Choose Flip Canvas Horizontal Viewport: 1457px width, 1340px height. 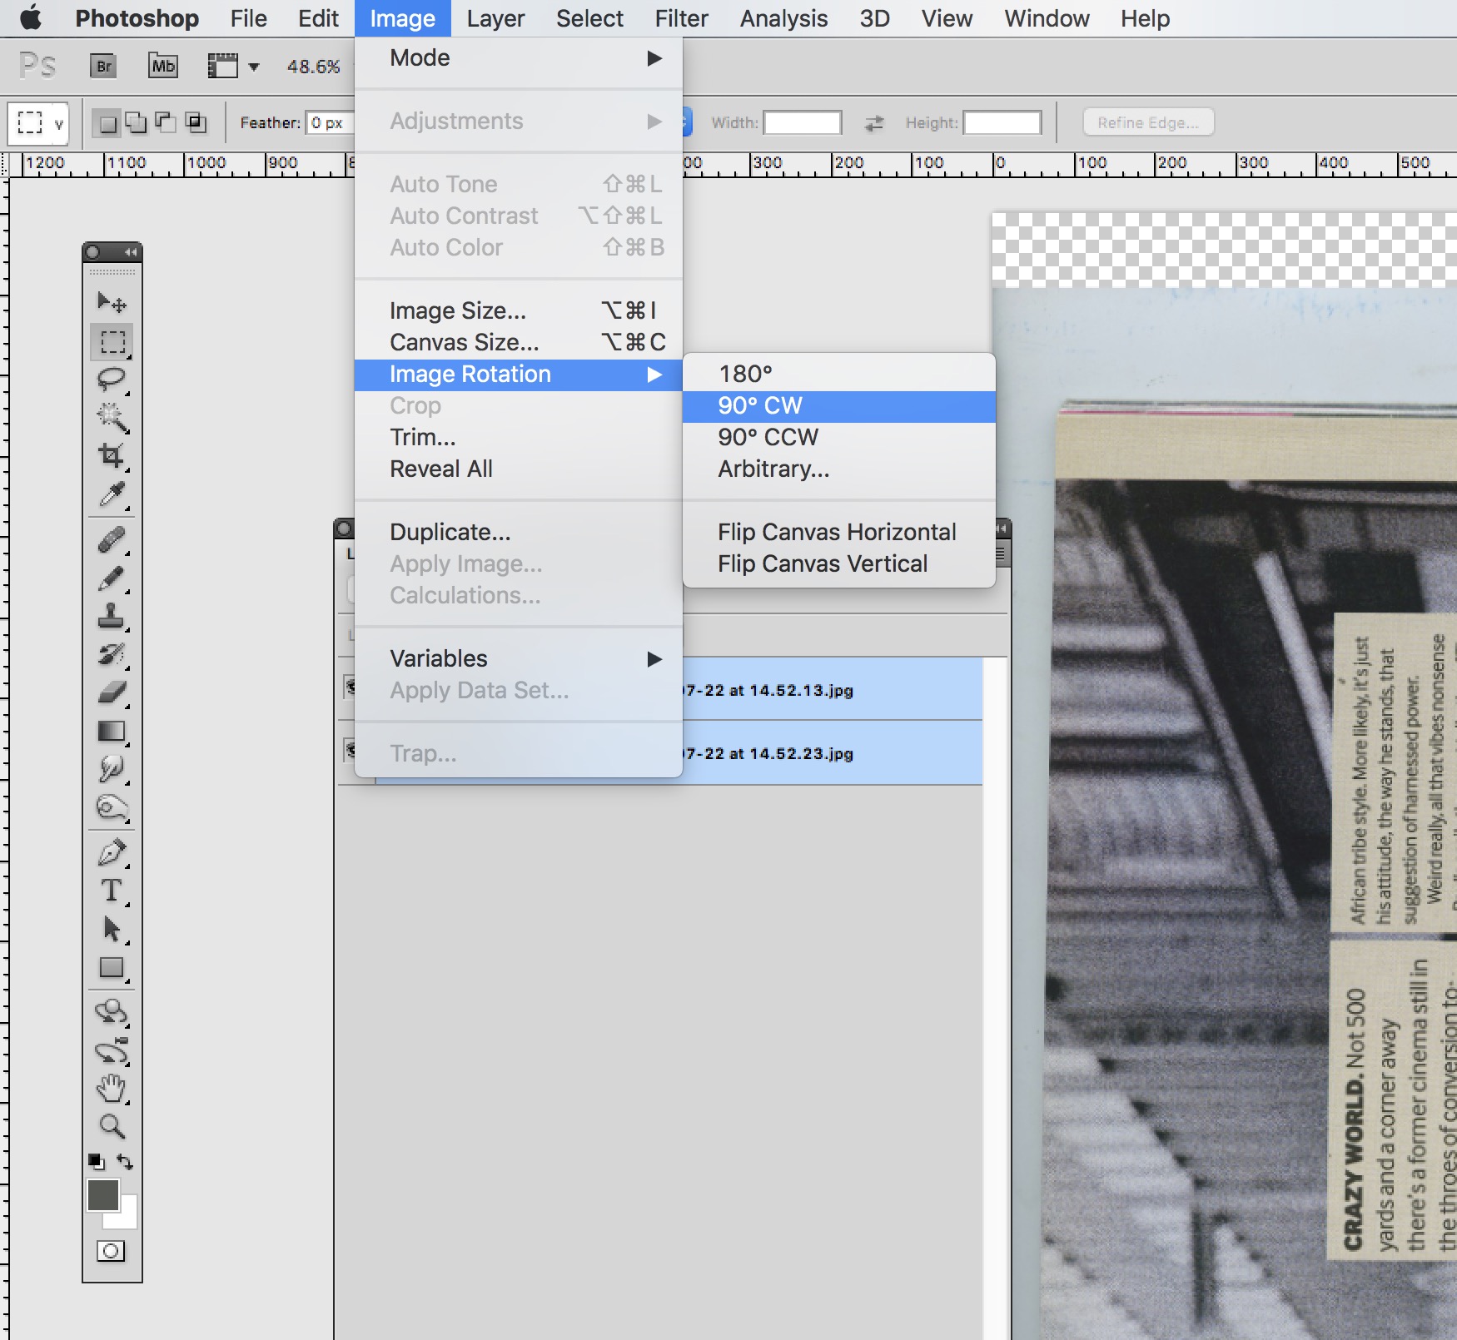pyautogui.click(x=837, y=532)
